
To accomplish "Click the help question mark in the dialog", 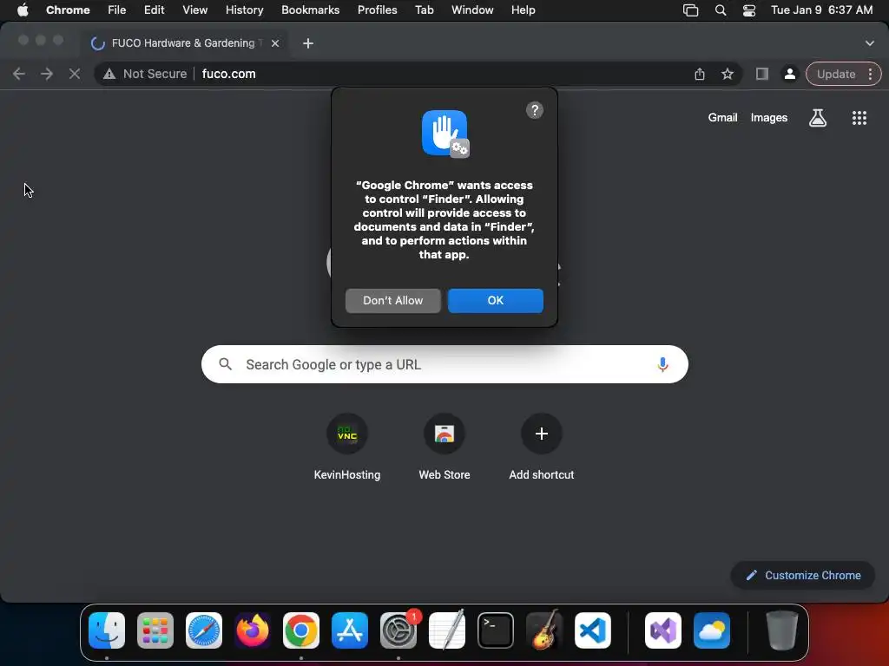I will (534, 110).
